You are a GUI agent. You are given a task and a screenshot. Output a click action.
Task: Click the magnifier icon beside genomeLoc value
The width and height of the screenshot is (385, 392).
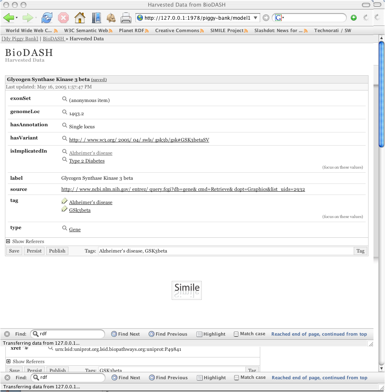pyautogui.click(x=64, y=112)
